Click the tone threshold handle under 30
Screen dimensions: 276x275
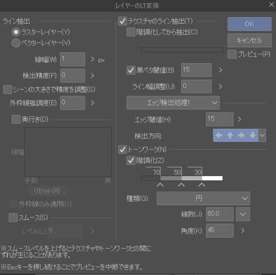pos(202,185)
